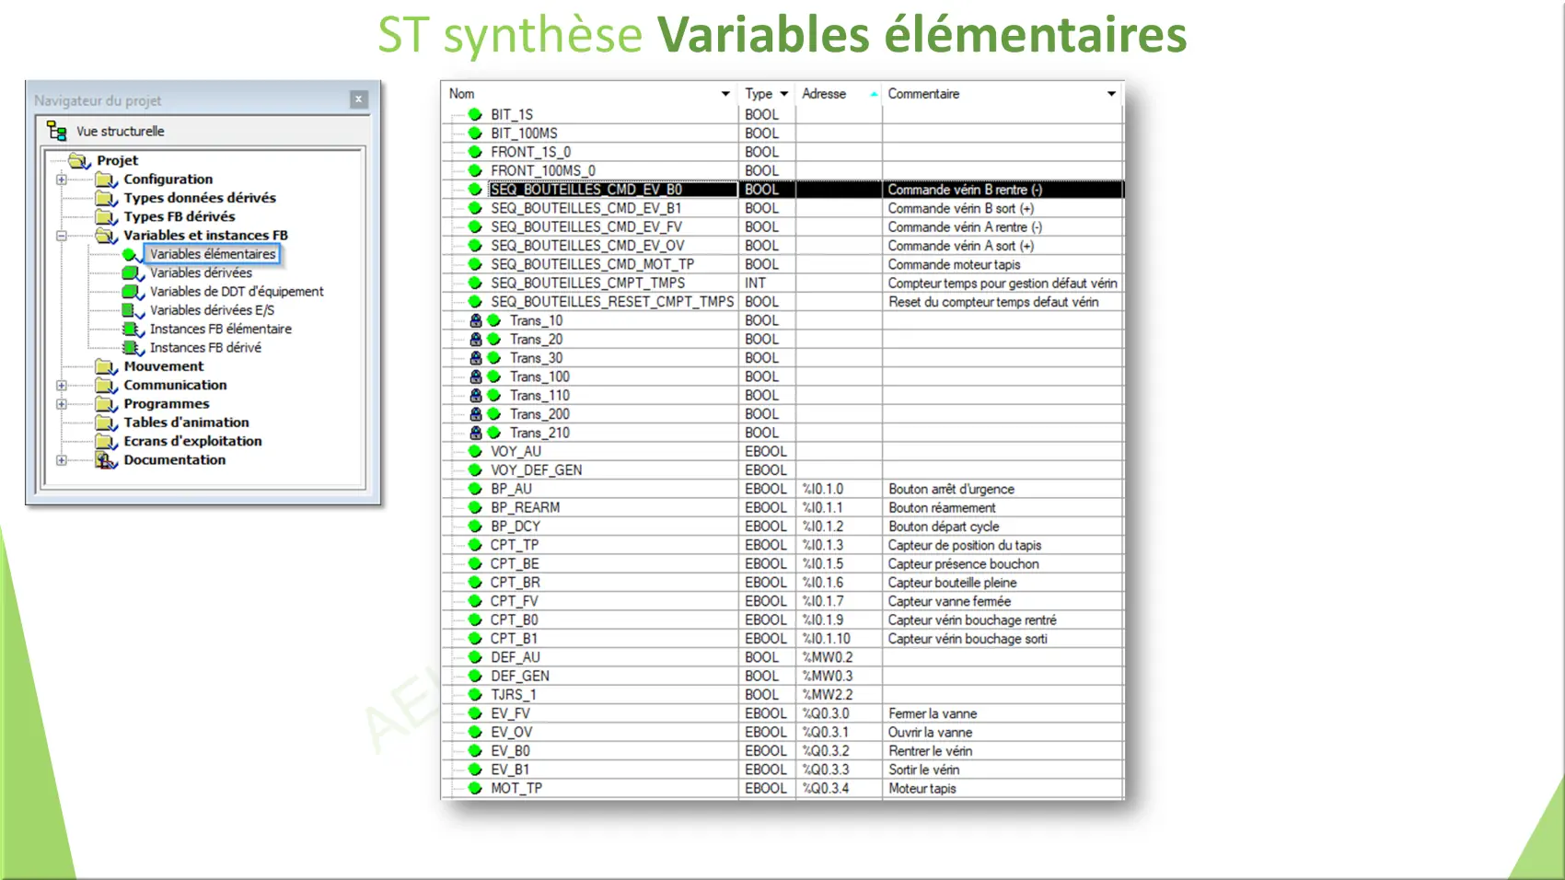The image size is (1565, 880).
Task: Open Tables d'animation in the tree
Action: (x=186, y=423)
